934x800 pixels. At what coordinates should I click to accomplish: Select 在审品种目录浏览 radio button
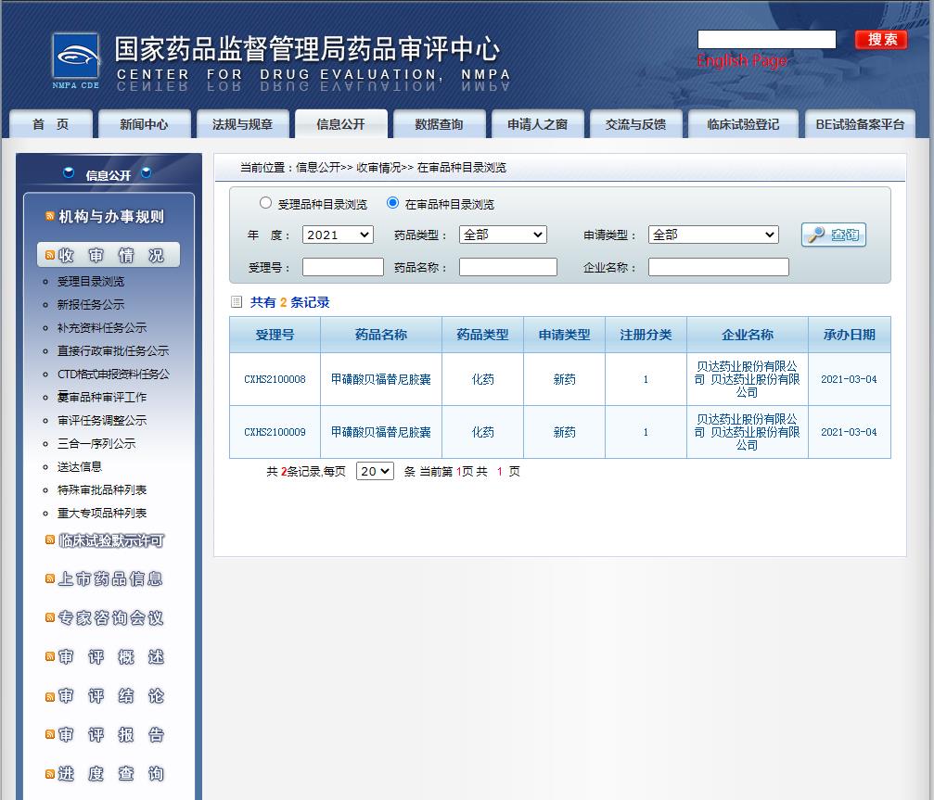point(392,203)
